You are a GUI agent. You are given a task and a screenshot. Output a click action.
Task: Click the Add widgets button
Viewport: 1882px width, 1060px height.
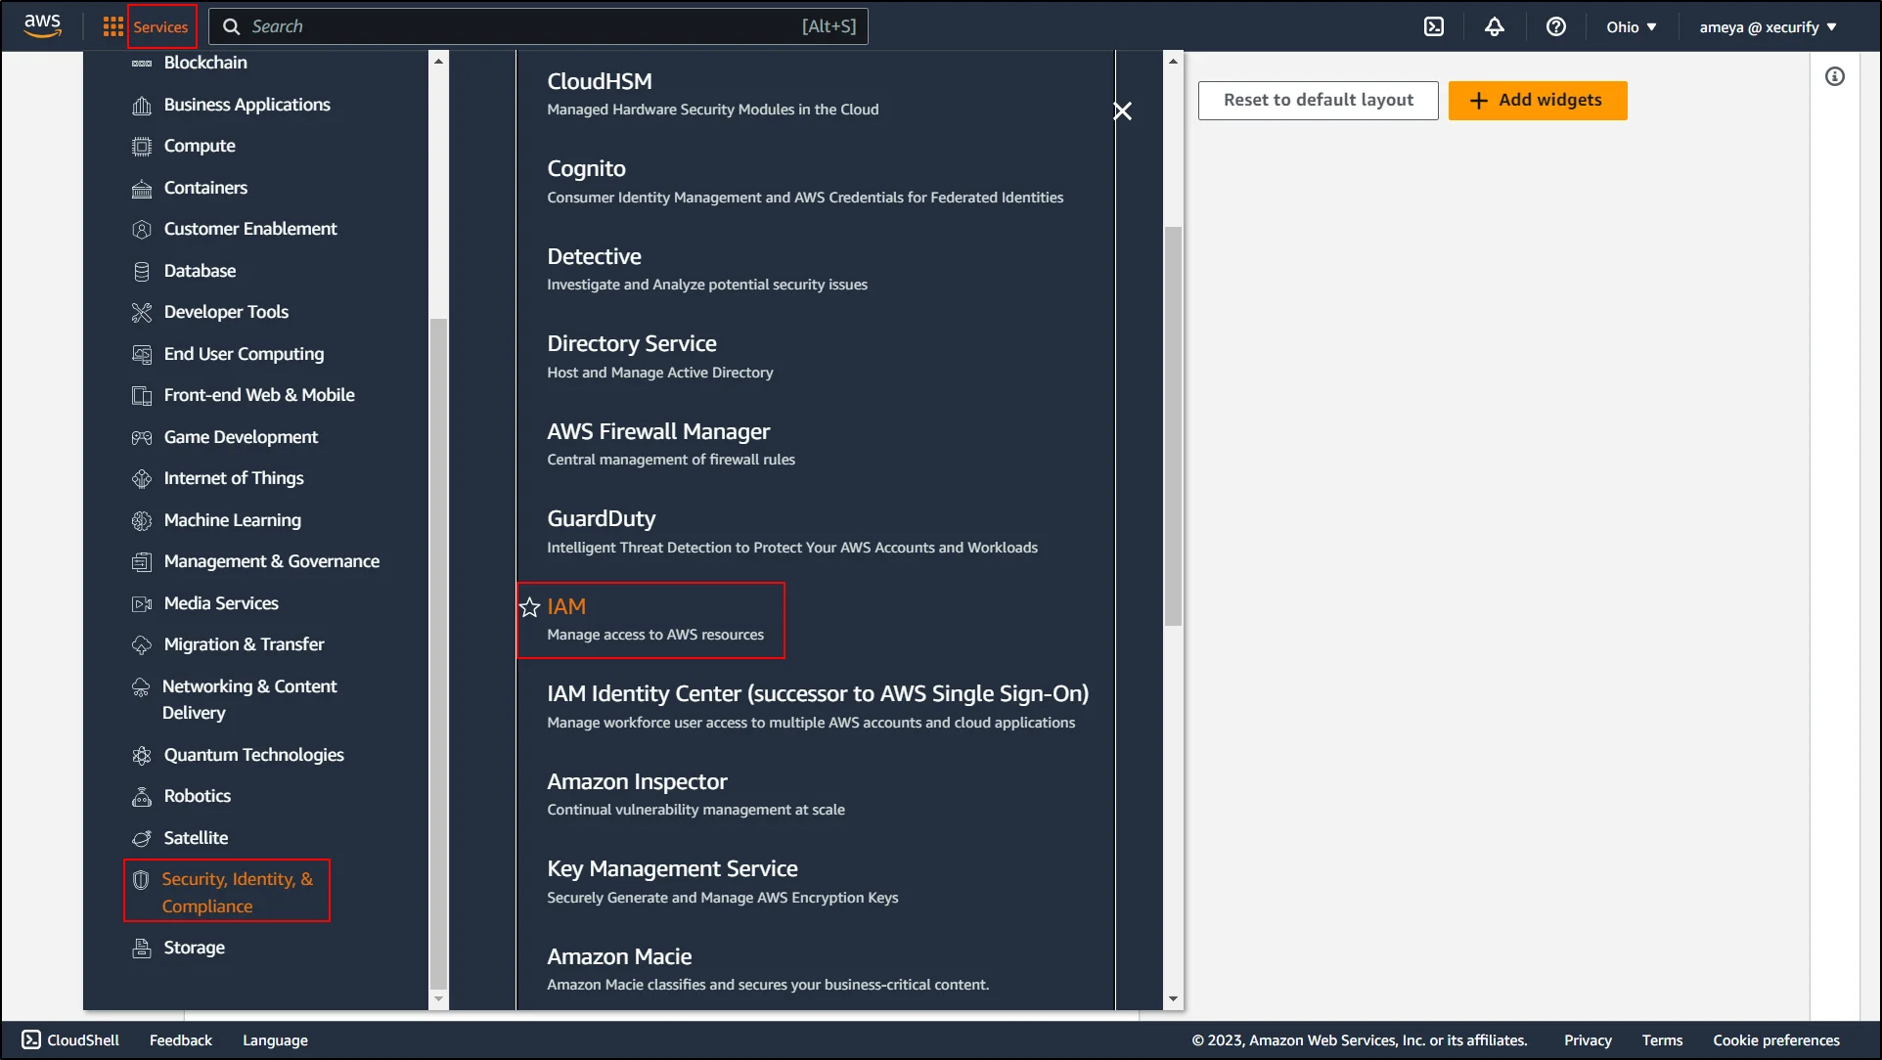1537,100
